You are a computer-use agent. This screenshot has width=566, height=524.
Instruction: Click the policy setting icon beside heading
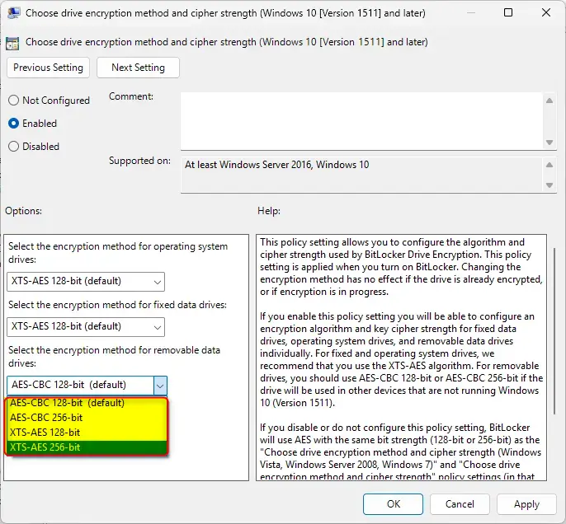[x=12, y=43]
